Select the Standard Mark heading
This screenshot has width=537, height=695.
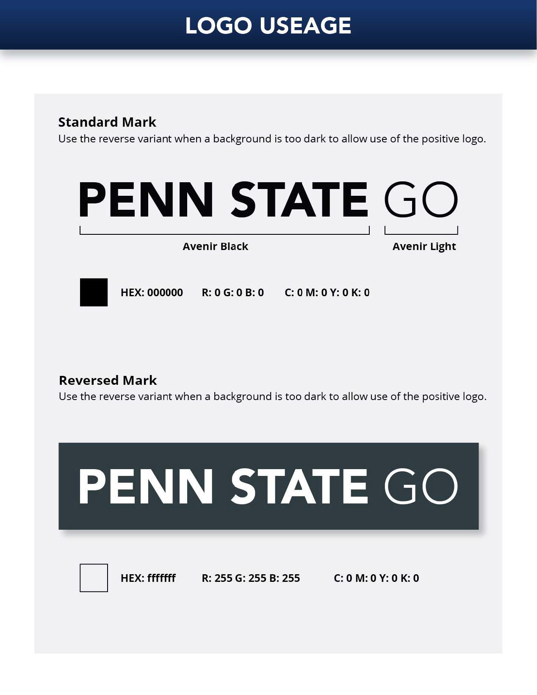pyautogui.click(x=107, y=122)
